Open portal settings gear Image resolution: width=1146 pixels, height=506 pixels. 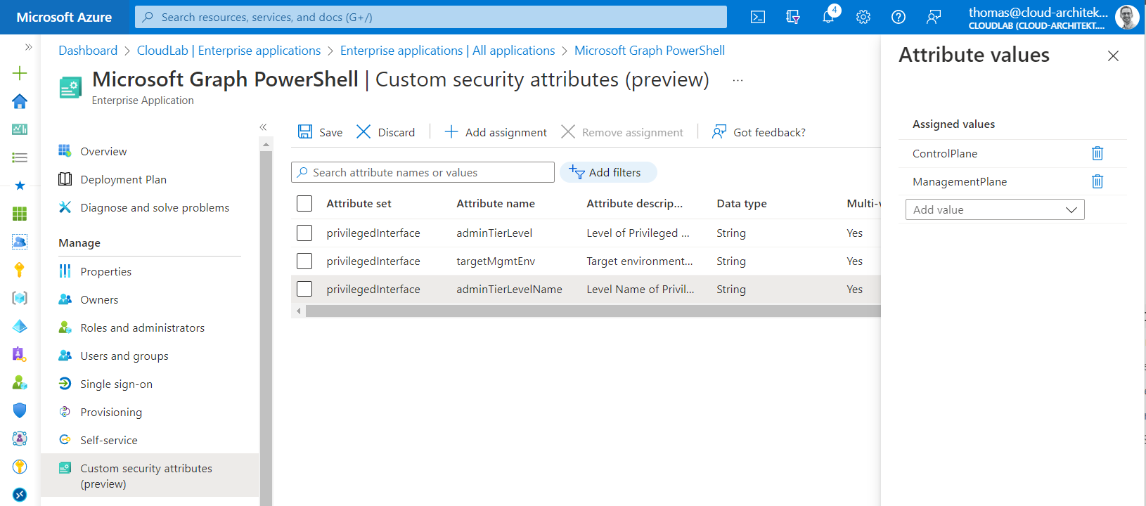coord(863,17)
